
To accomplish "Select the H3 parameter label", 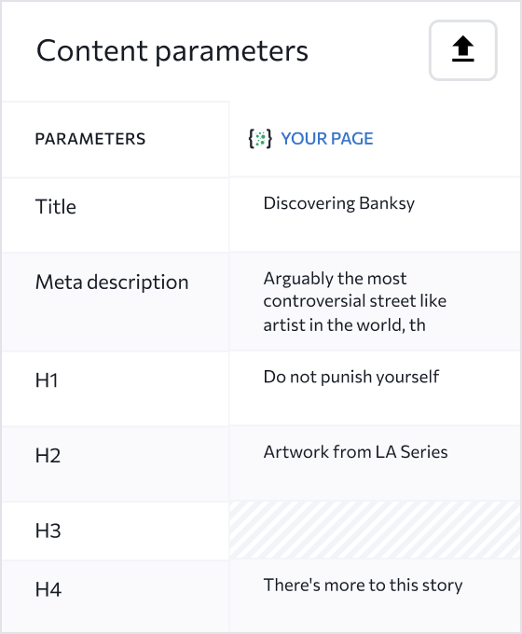I will coord(48,531).
